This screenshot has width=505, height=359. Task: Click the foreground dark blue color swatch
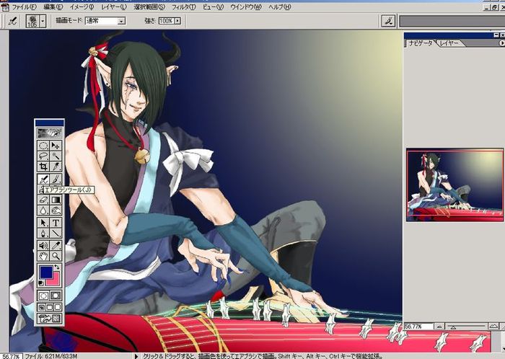[46, 272]
